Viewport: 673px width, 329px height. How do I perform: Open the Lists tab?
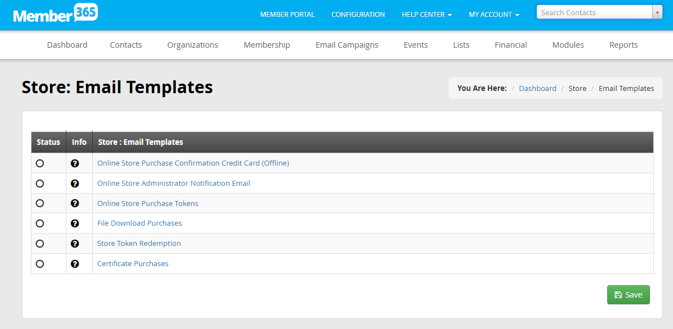[461, 44]
